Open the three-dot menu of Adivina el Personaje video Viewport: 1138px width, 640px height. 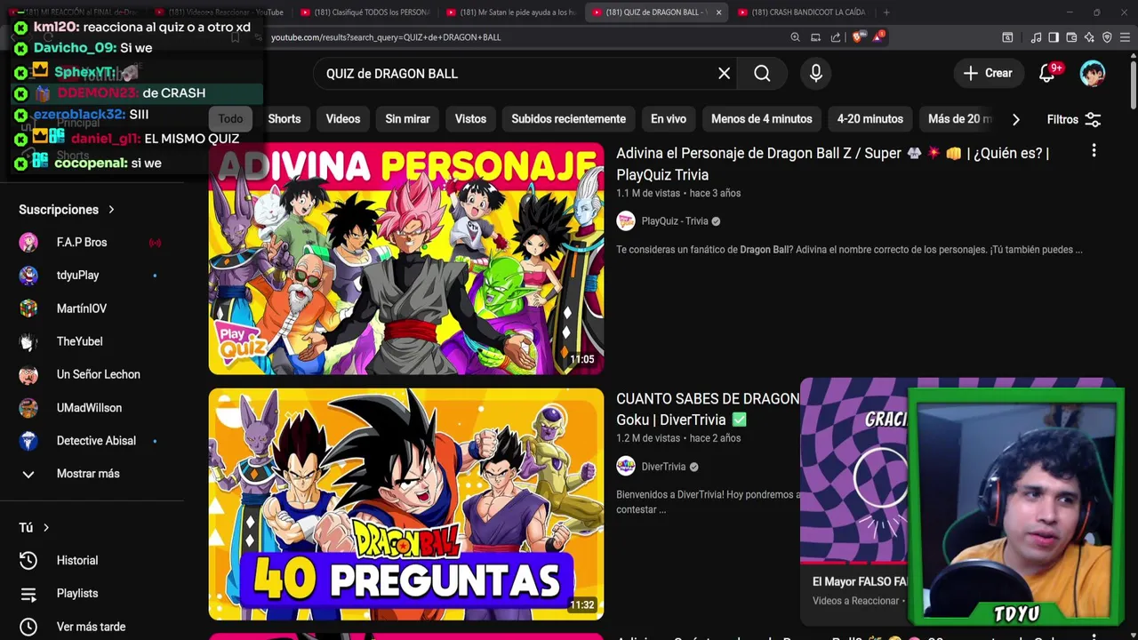click(x=1094, y=151)
